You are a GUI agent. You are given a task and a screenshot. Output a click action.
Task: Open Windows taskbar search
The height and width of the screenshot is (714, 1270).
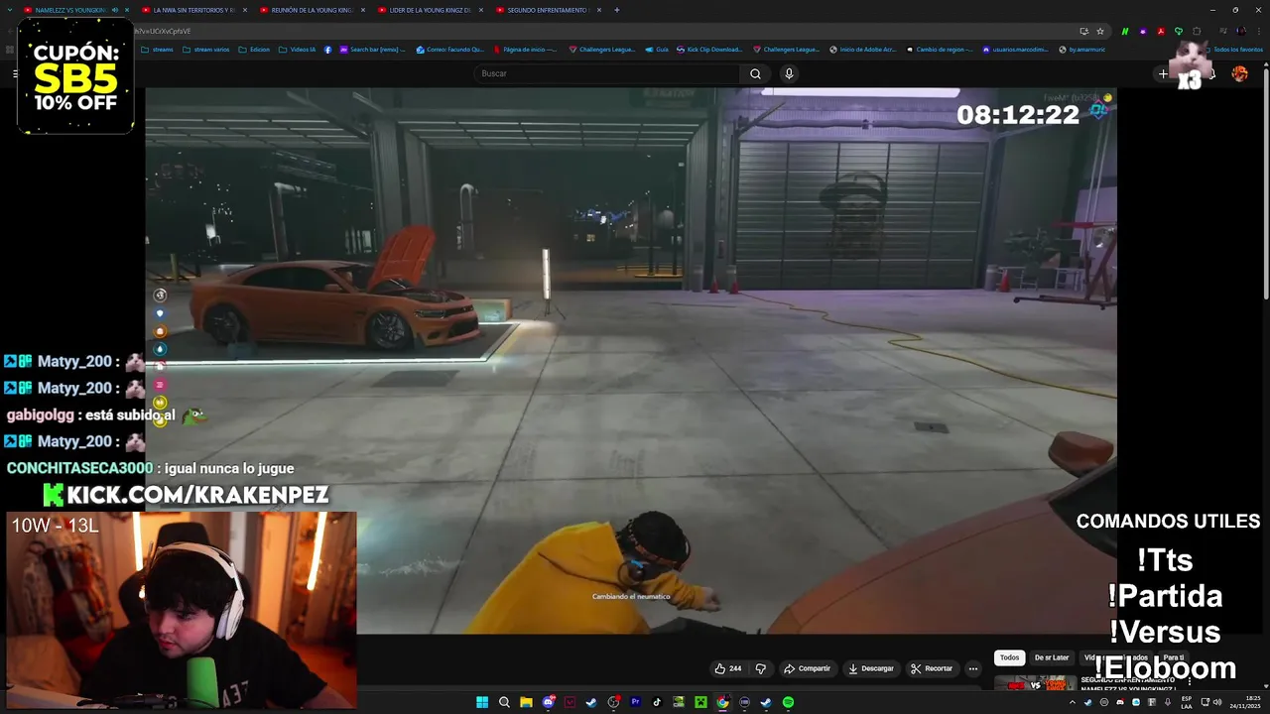point(504,702)
